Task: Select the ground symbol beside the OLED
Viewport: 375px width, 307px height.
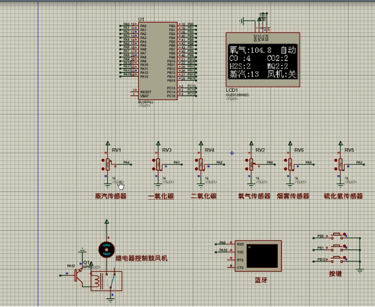Action: [242, 21]
